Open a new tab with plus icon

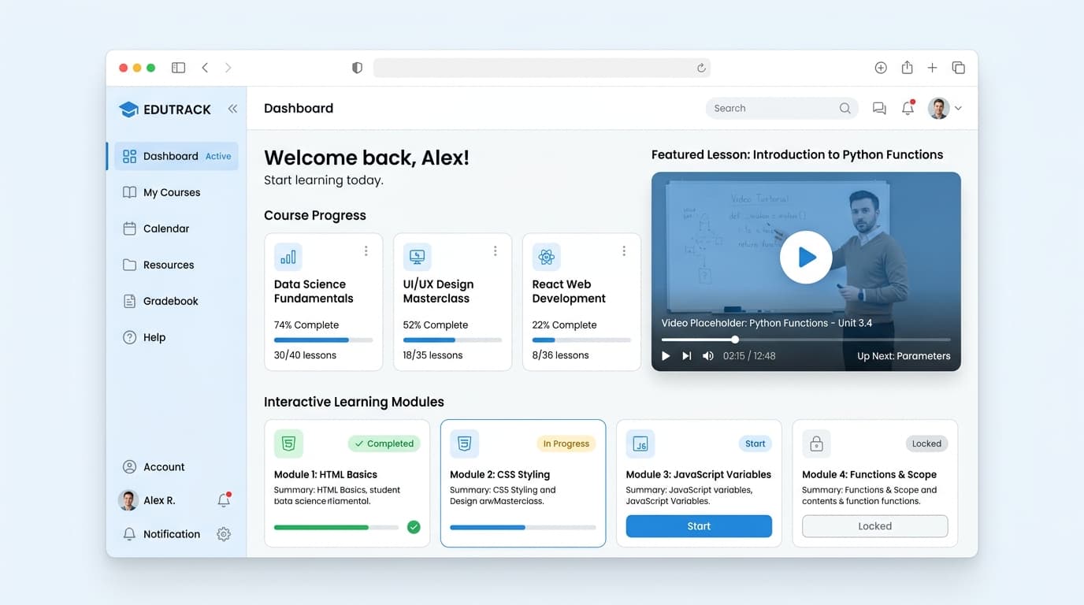coord(932,68)
